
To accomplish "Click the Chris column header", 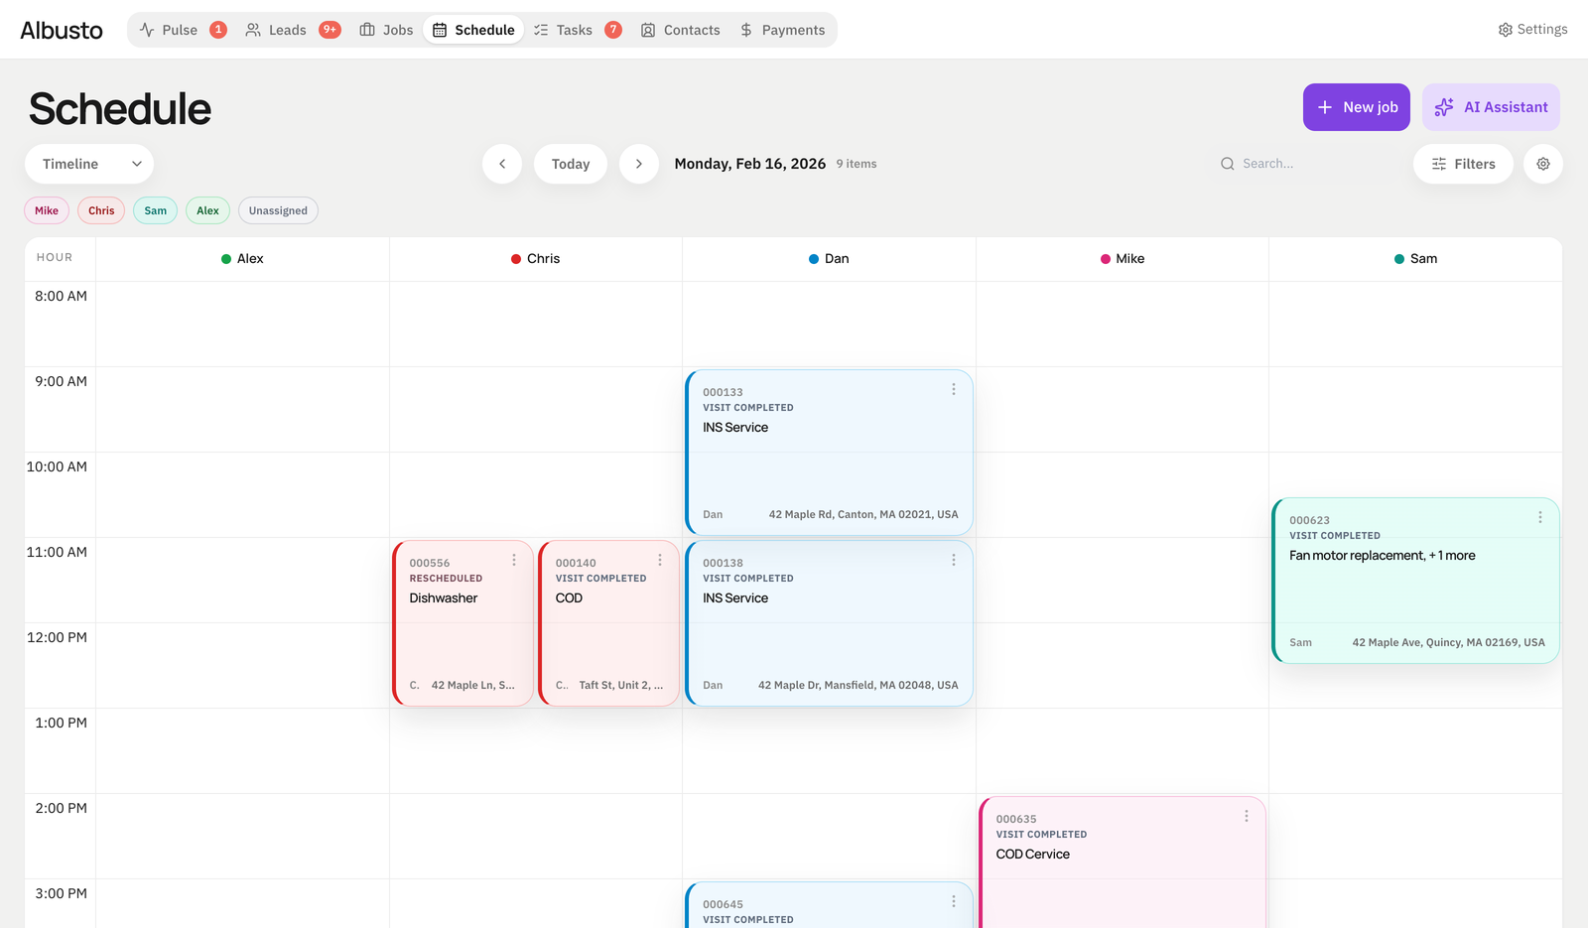I will click(x=536, y=259).
